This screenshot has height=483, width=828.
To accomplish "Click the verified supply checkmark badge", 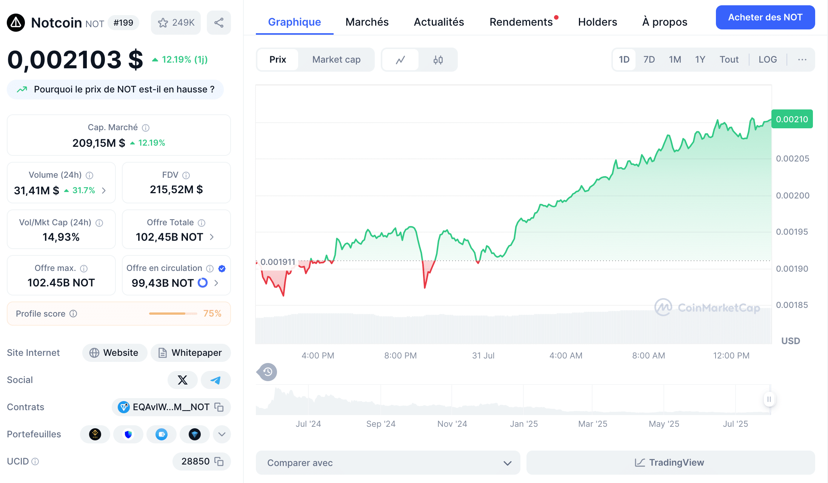I will [x=222, y=269].
